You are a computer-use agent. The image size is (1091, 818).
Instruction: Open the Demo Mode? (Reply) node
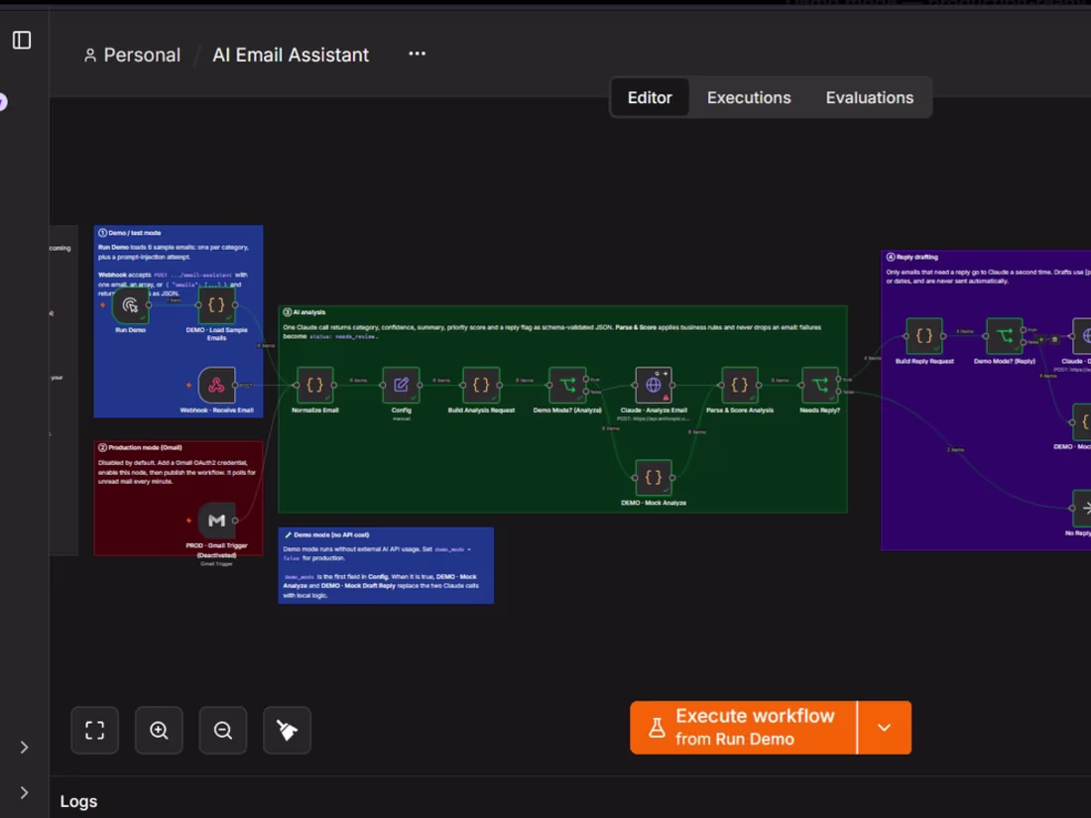click(x=1004, y=336)
